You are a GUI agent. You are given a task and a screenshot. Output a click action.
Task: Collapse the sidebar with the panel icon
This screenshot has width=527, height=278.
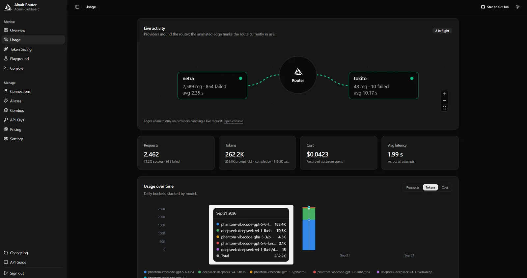[77, 7]
